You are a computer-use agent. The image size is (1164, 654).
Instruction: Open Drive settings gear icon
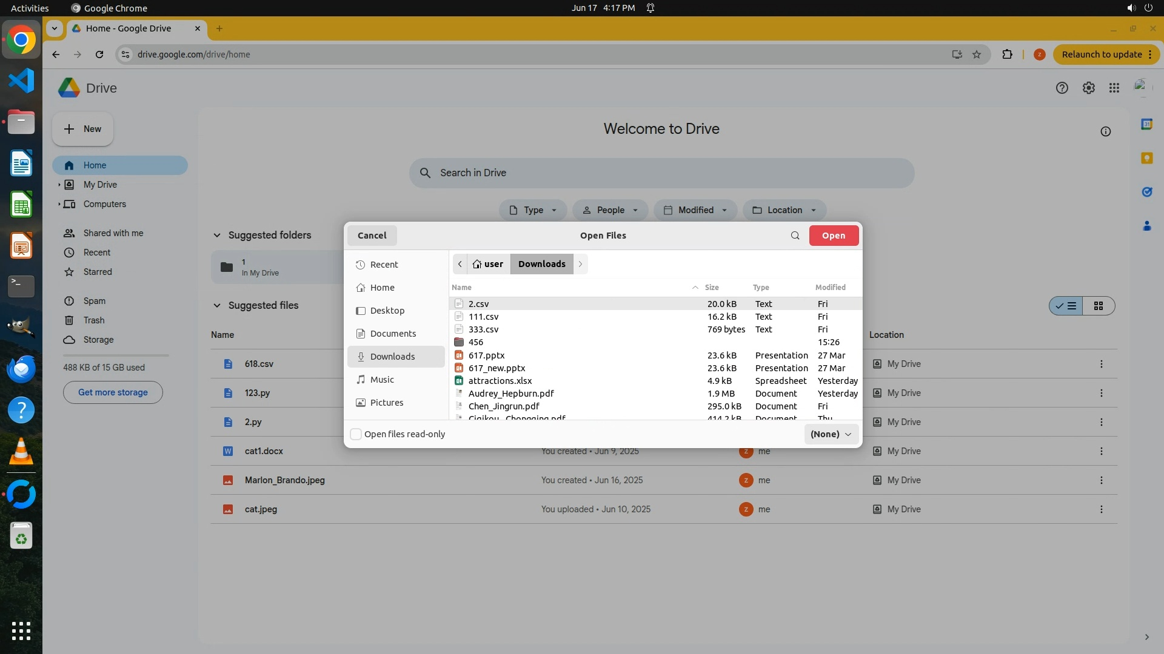[1088, 88]
